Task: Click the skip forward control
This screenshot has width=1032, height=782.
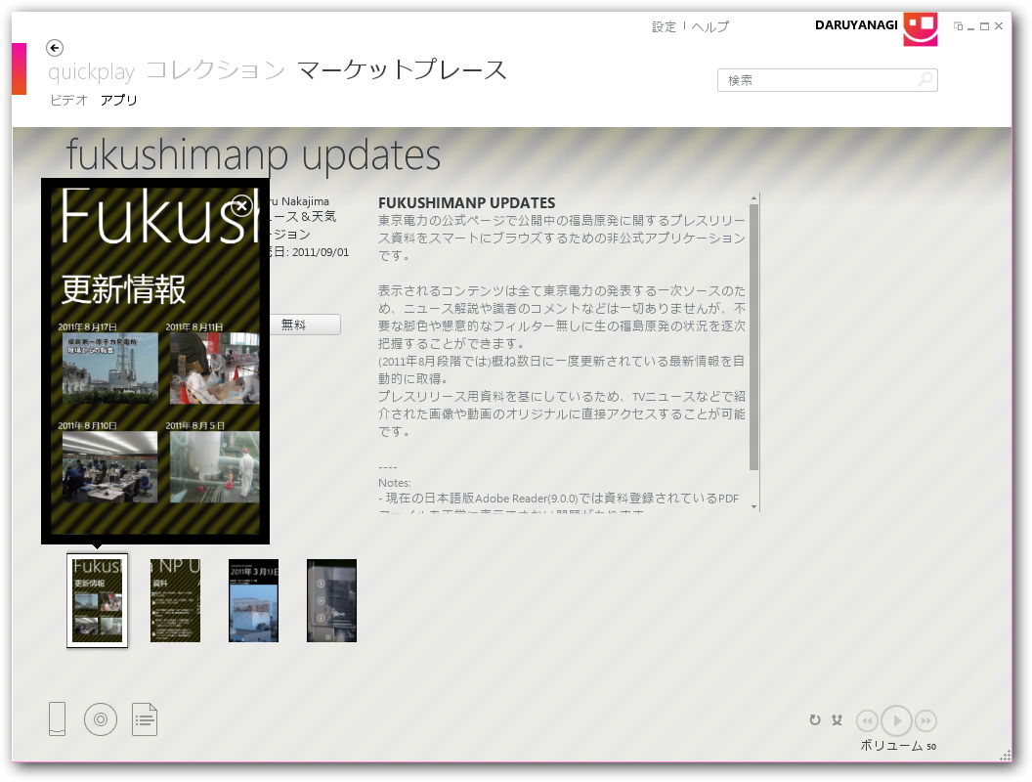Action: [x=926, y=720]
